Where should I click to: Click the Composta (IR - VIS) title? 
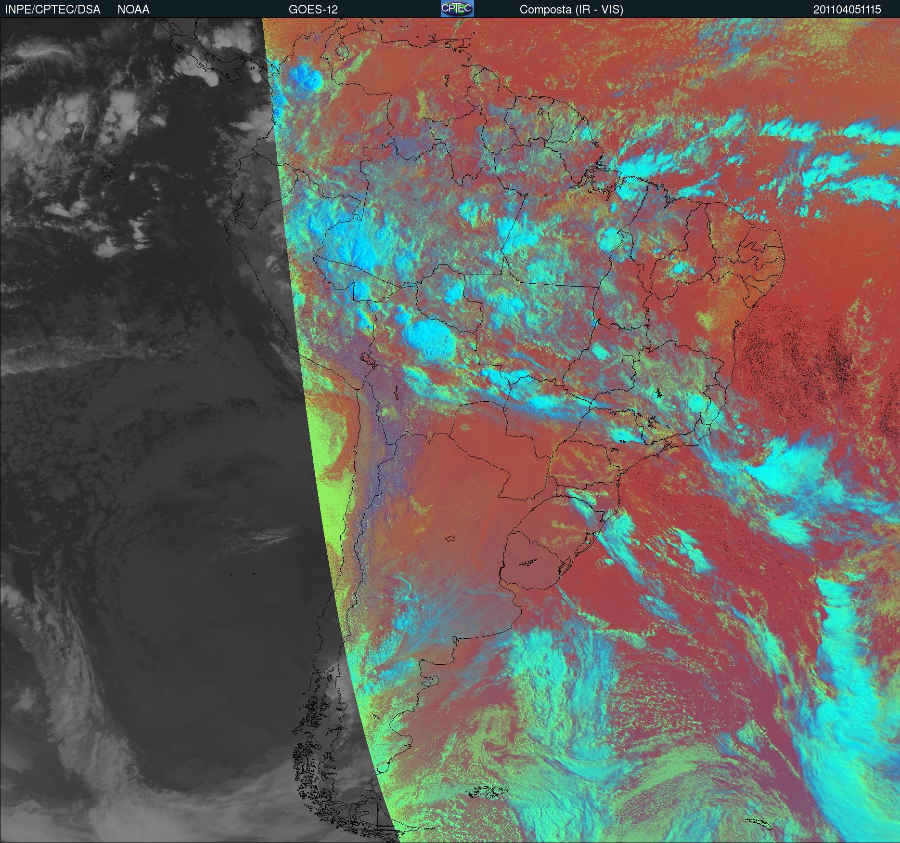(x=571, y=10)
